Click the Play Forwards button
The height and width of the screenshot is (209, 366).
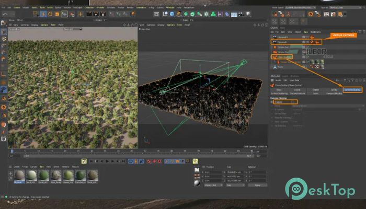[x=107, y=161]
